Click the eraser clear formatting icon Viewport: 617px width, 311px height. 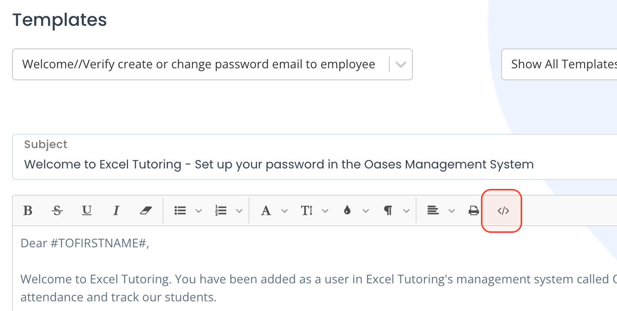[x=145, y=211]
